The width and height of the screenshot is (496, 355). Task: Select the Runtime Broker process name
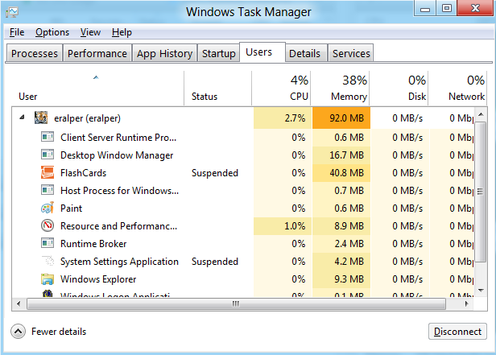(93, 244)
